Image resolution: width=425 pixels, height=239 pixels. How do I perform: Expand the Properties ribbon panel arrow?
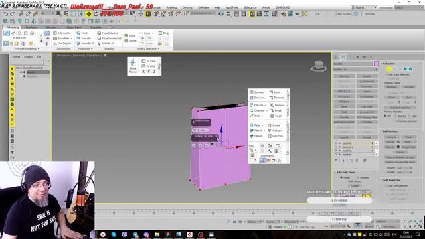pos(92,49)
